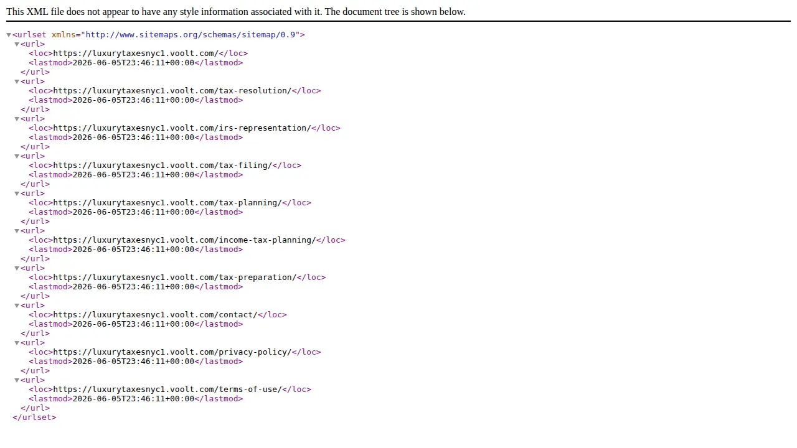Screen dimensions: 797x448
Task: Collapse url node containing privacy-policy
Action: coord(17,343)
